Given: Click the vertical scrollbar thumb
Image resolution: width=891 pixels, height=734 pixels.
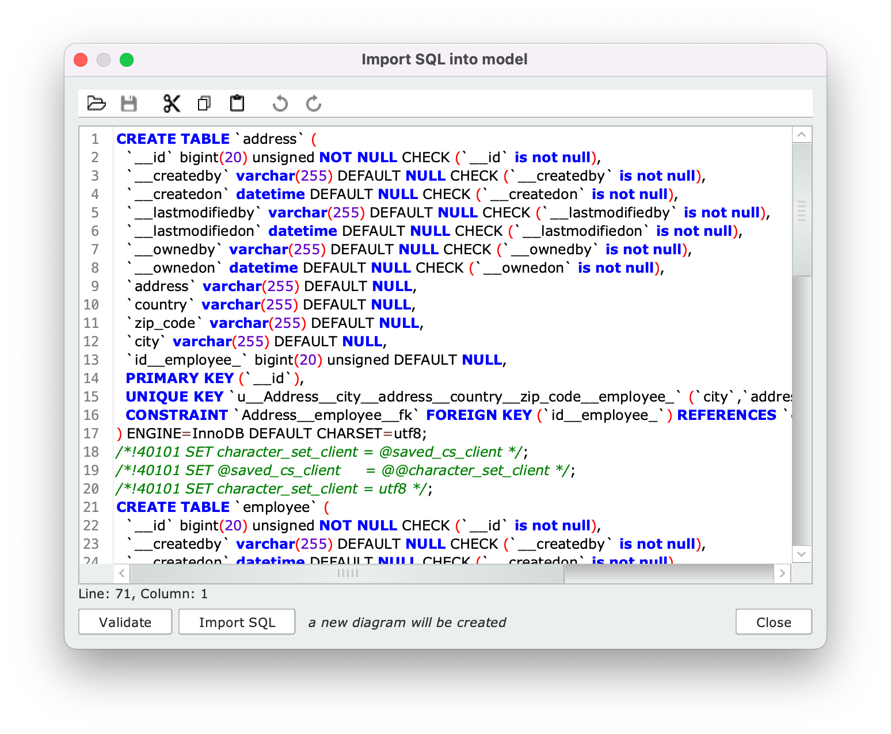Looking at the screenshot, I should 802,211.
